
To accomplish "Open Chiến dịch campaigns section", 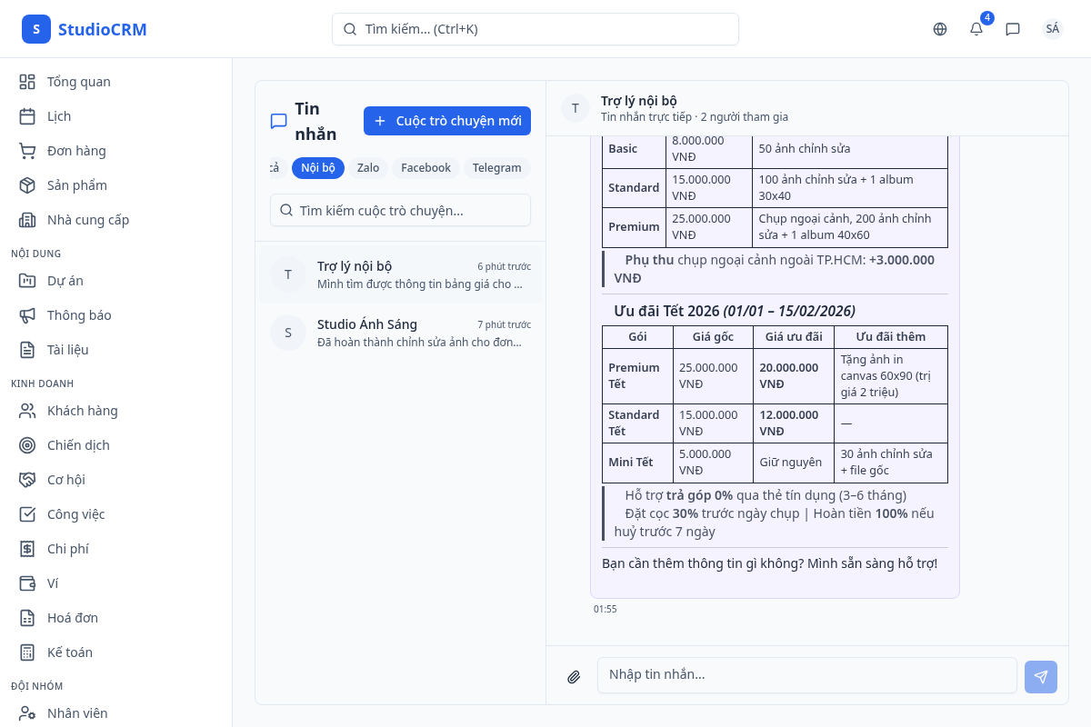I will click(78, 445).
